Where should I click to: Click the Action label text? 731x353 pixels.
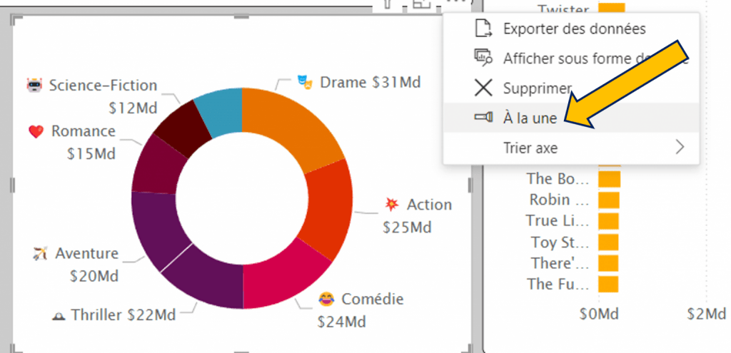pyautogui.click(x=429, y=205)
